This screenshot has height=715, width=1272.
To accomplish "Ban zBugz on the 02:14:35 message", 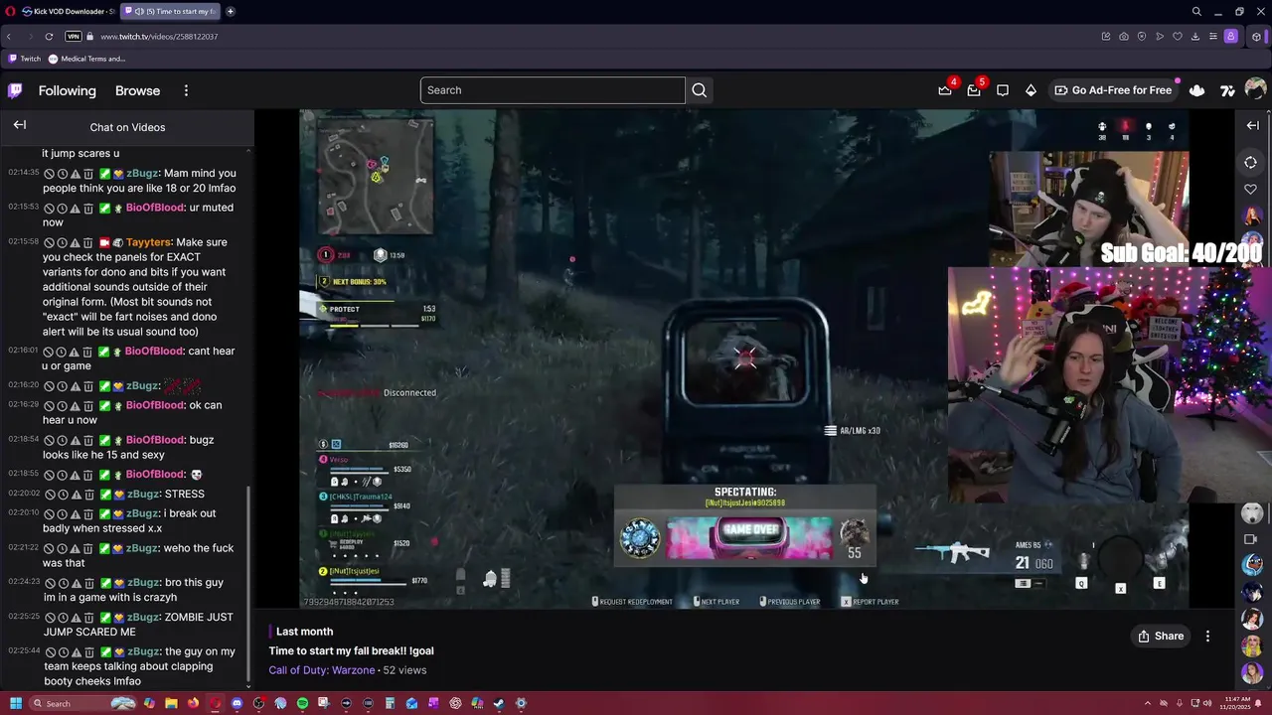I will [49, 174].
